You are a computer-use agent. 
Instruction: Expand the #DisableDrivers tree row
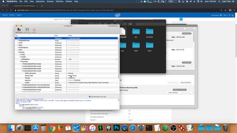click(18, 41)
